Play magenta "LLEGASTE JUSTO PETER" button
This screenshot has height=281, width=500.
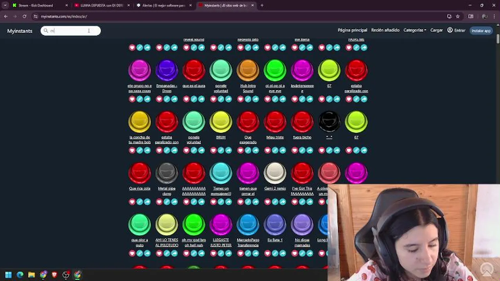[x=221, y=225]
